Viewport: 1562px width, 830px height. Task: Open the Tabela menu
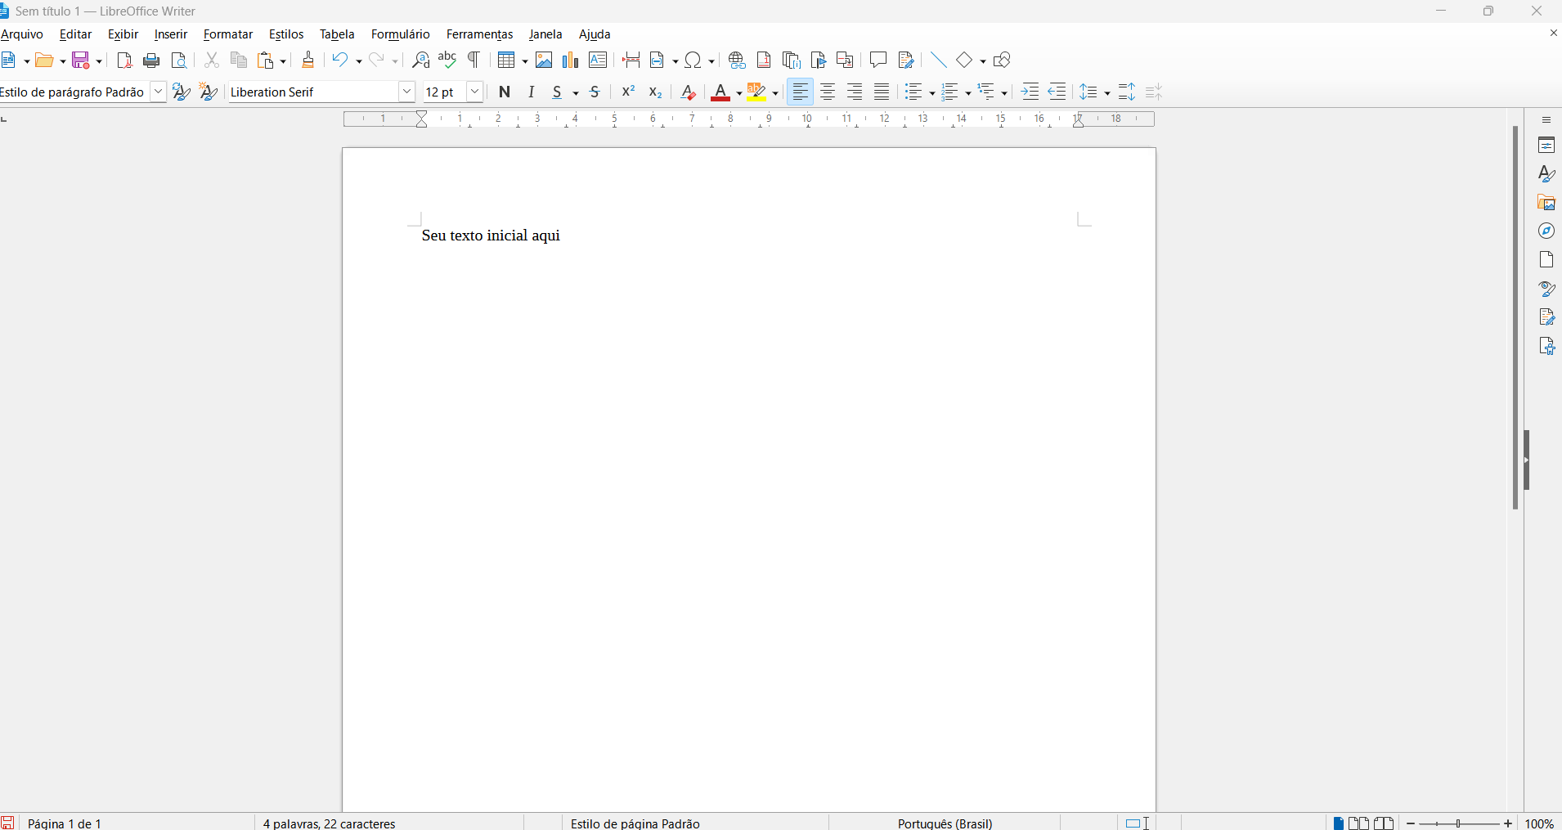pyautogui.click(x=337, y=34)
